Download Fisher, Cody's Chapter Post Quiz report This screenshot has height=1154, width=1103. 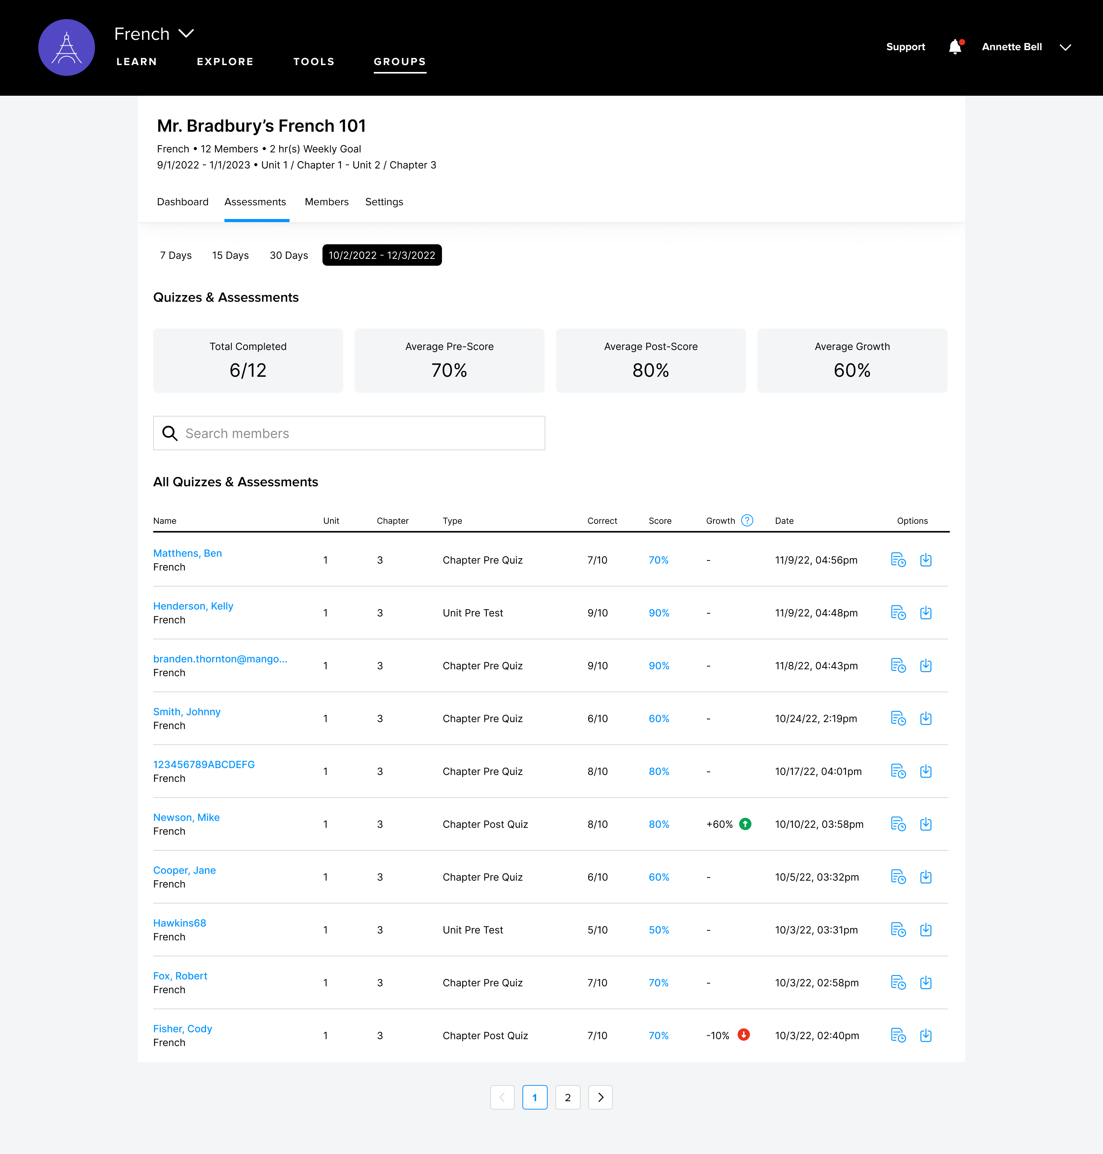926,1035
